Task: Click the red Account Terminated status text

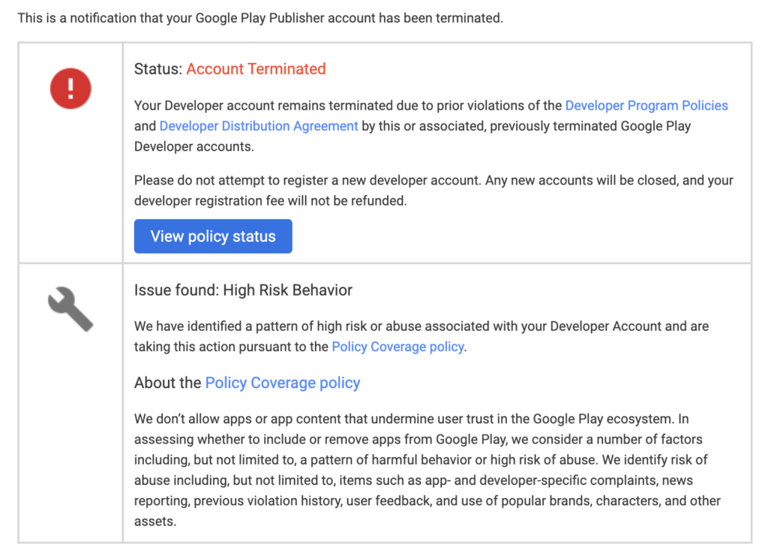Action: coord(256,69)
